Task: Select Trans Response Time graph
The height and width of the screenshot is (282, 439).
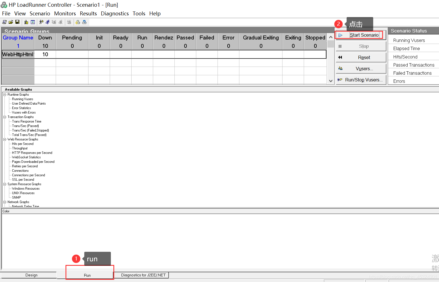Action: tap(27, 121)
